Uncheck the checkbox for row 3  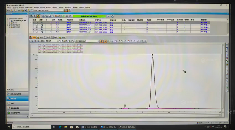pos(37,25)
